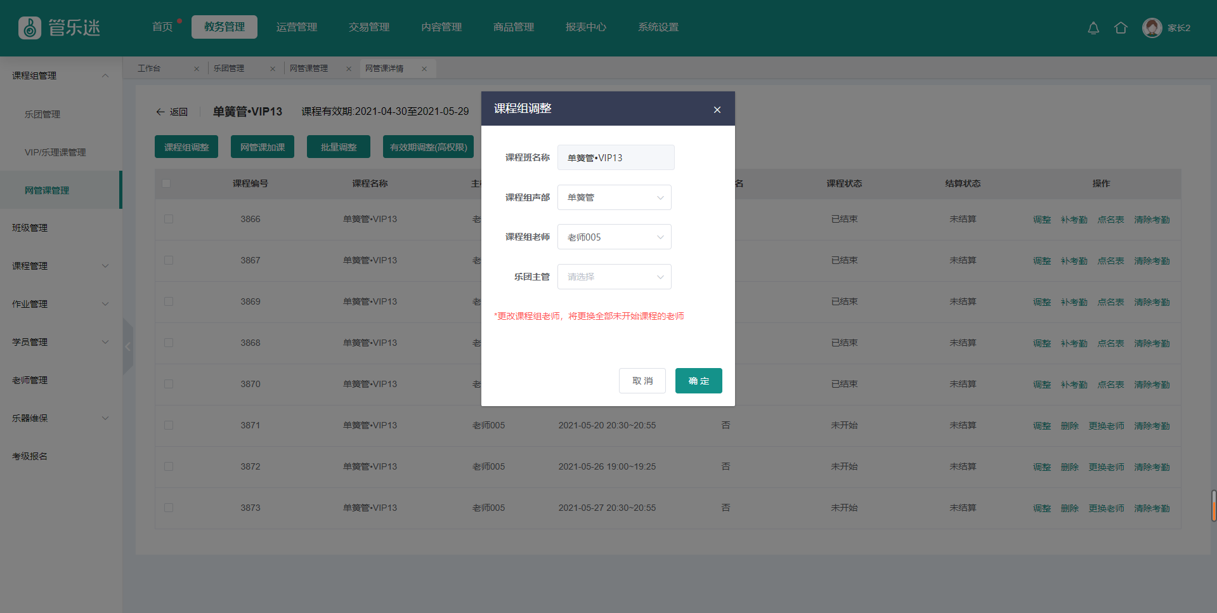Open the 乐团主管 dropdown
This screenshot has height=613, width=1217.
(614, 277)
